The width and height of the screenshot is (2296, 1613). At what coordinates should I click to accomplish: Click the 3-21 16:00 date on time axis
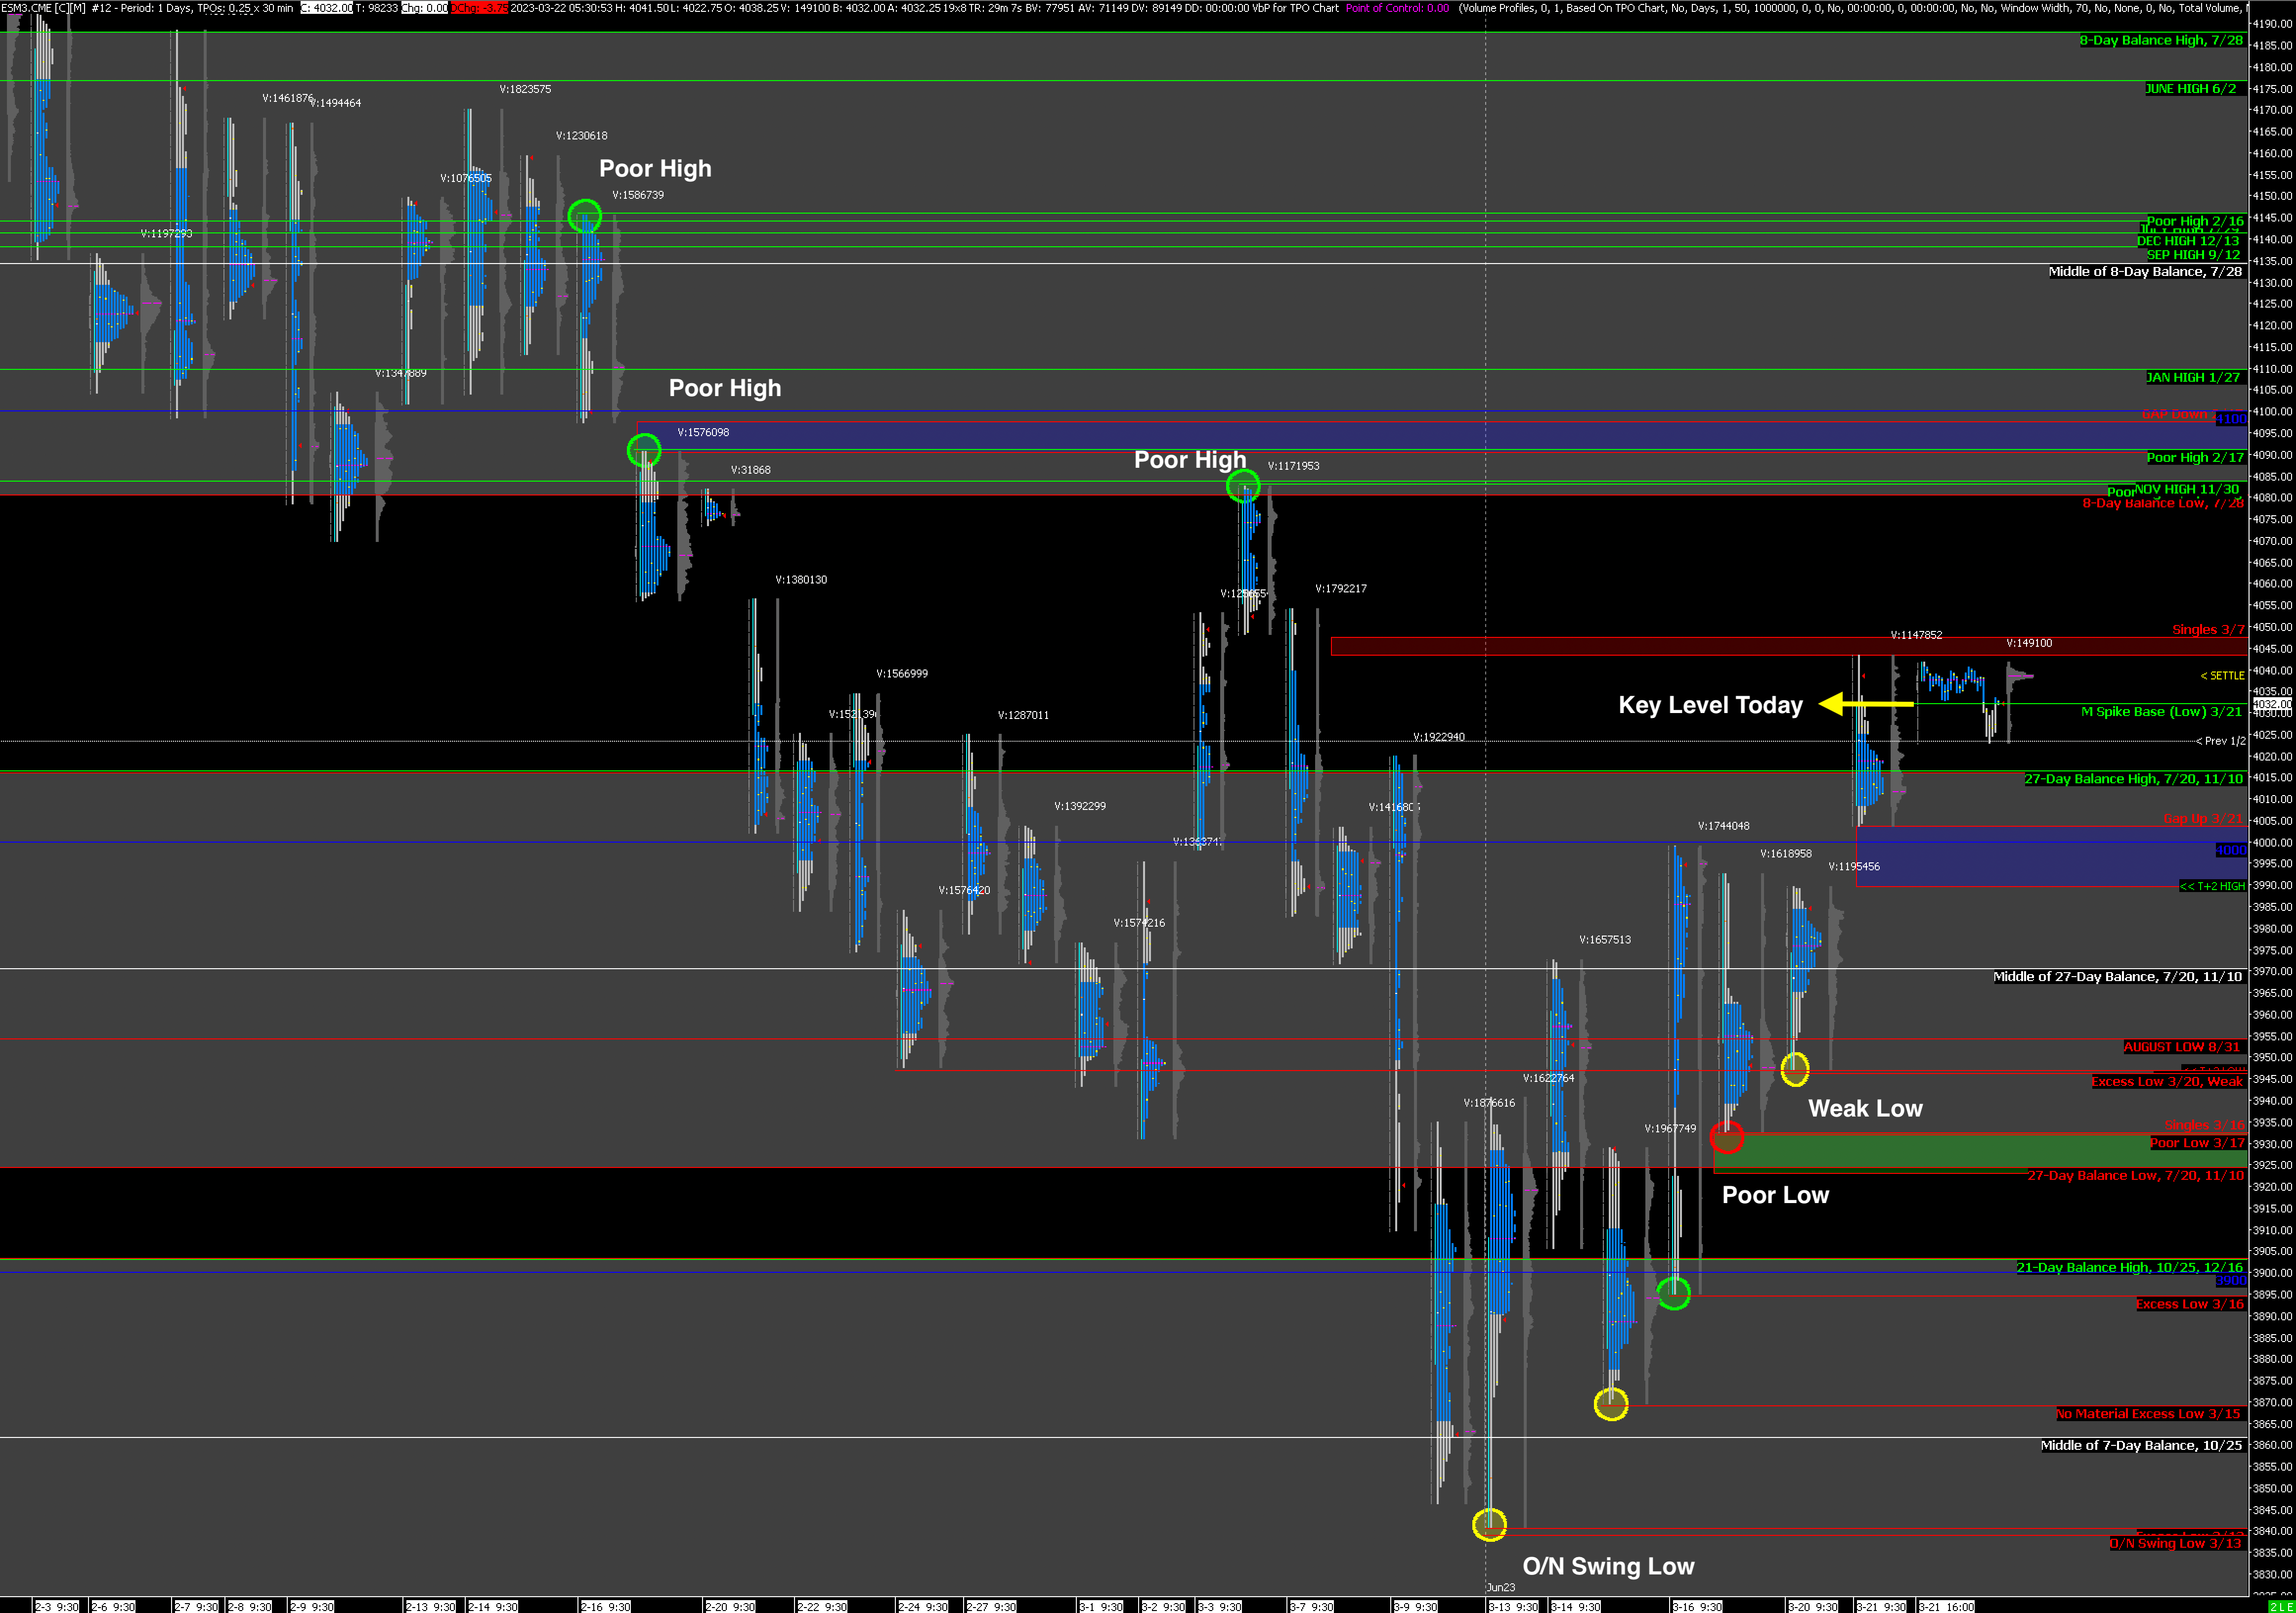tap(1946, 1606)
